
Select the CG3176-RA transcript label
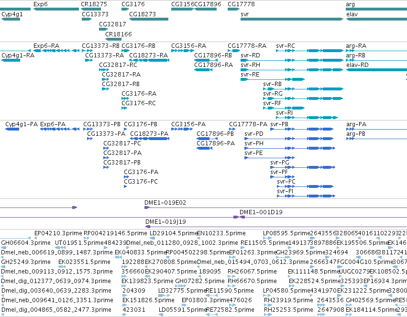click(139, 94)
